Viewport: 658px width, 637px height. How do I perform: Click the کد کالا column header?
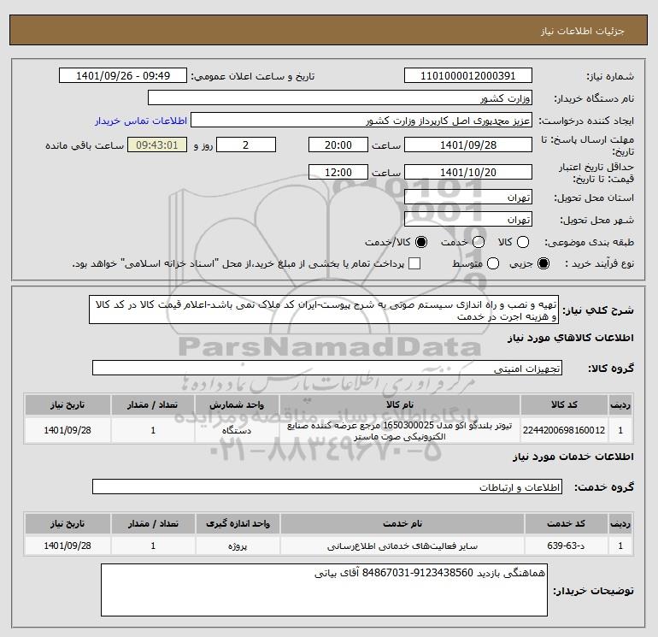(x=564, y=404)
